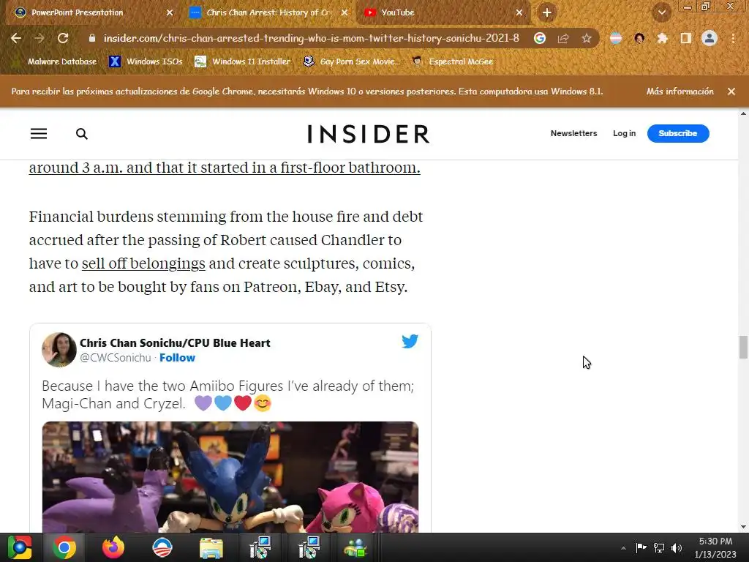Click the tweet text about Amiibo Figures
The width and height of the screenshot is (749, 562).
point(228,394)
